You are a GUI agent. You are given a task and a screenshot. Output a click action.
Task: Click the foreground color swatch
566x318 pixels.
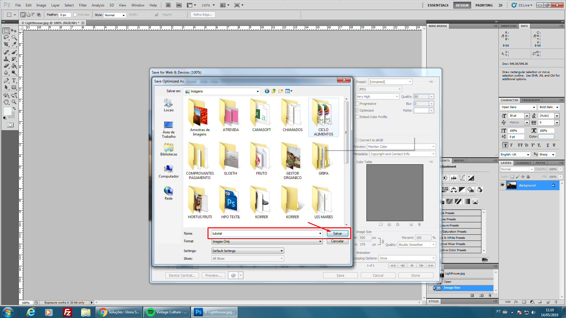7,111
